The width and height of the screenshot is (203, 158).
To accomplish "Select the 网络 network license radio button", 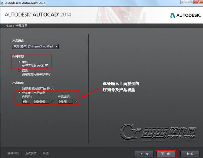I will 19,70.
